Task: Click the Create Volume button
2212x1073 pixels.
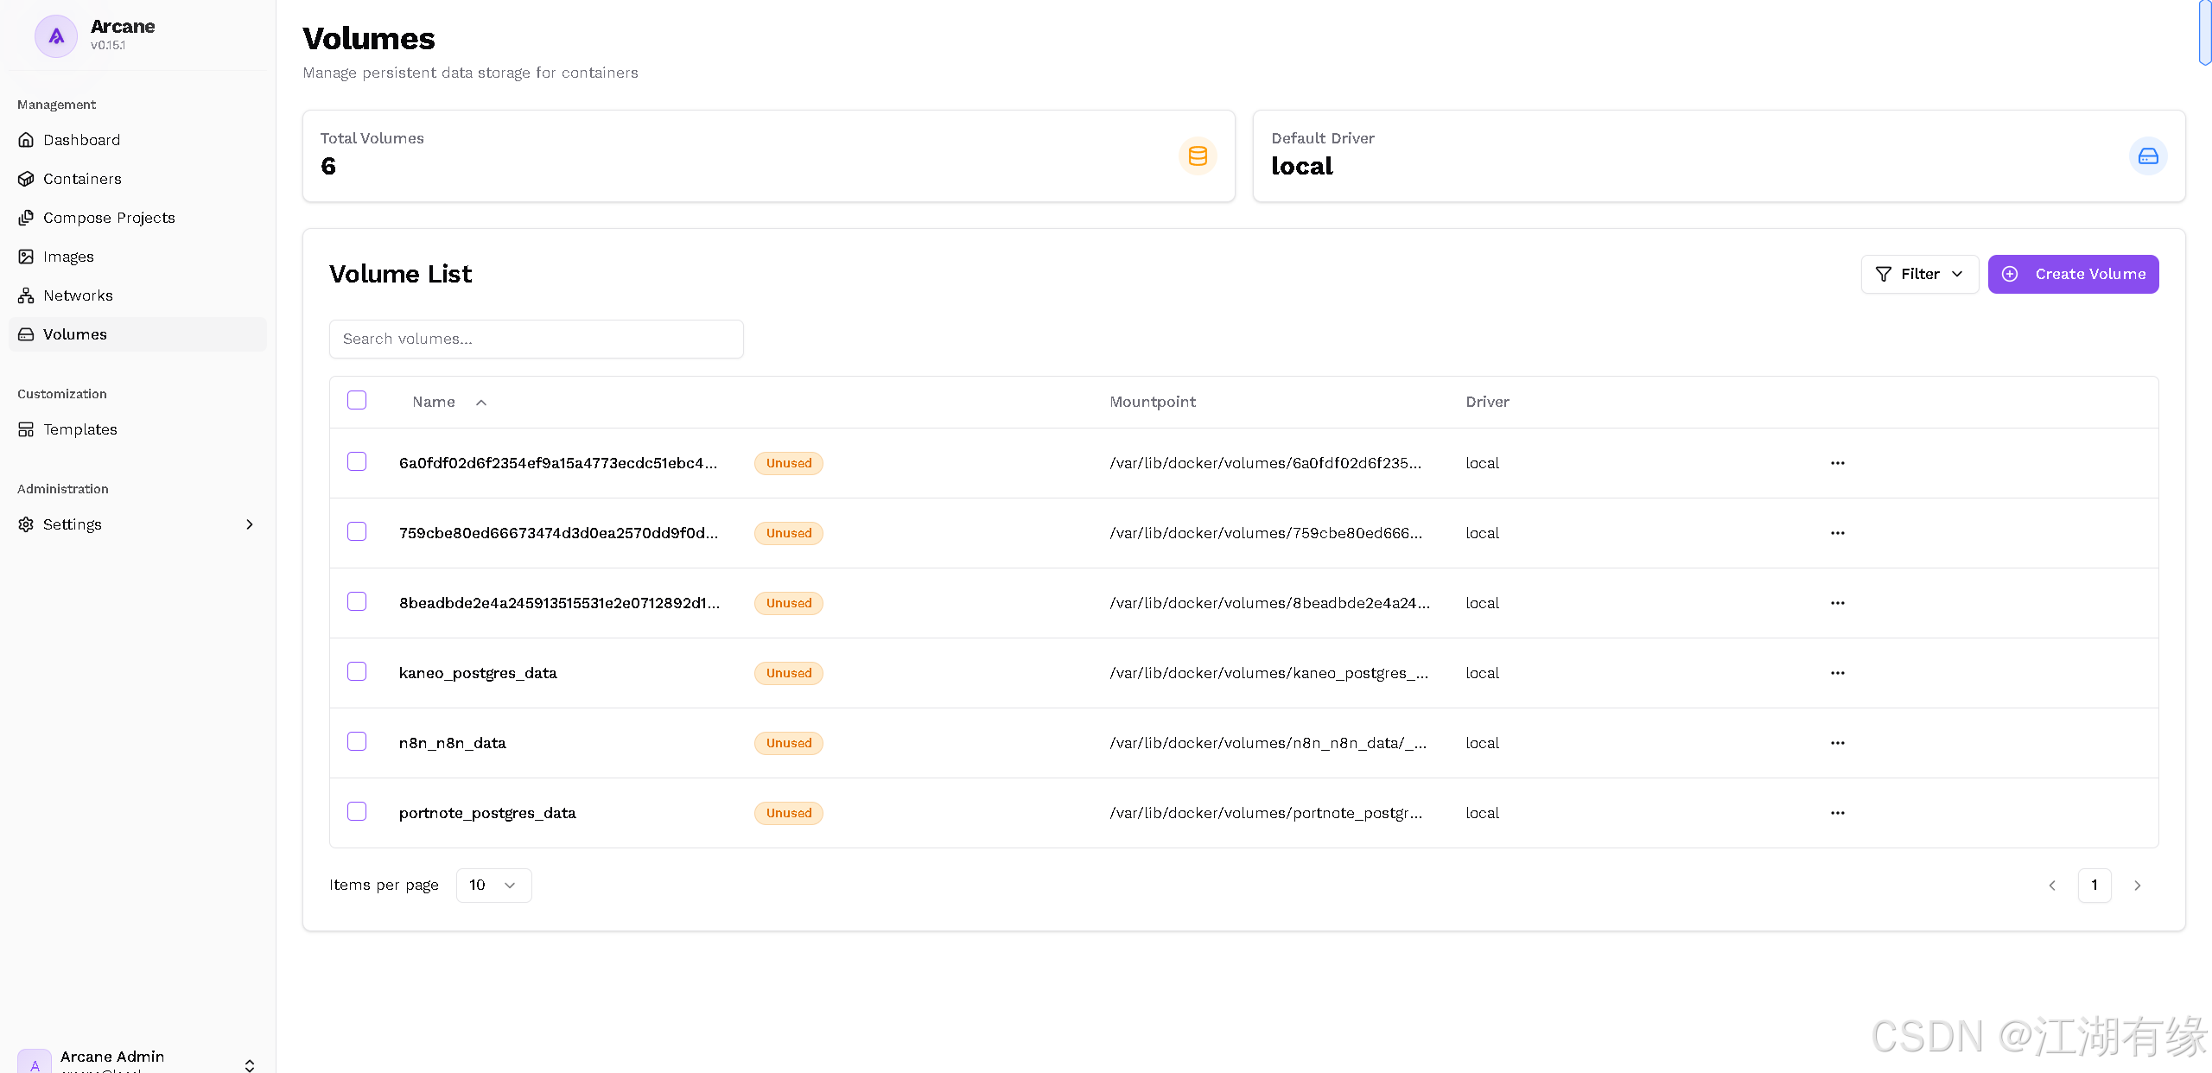Action: pyautogui.click(x=2073, y=274)
